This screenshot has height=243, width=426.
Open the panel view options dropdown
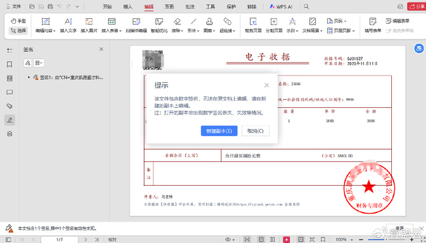[x=38, y=63]
